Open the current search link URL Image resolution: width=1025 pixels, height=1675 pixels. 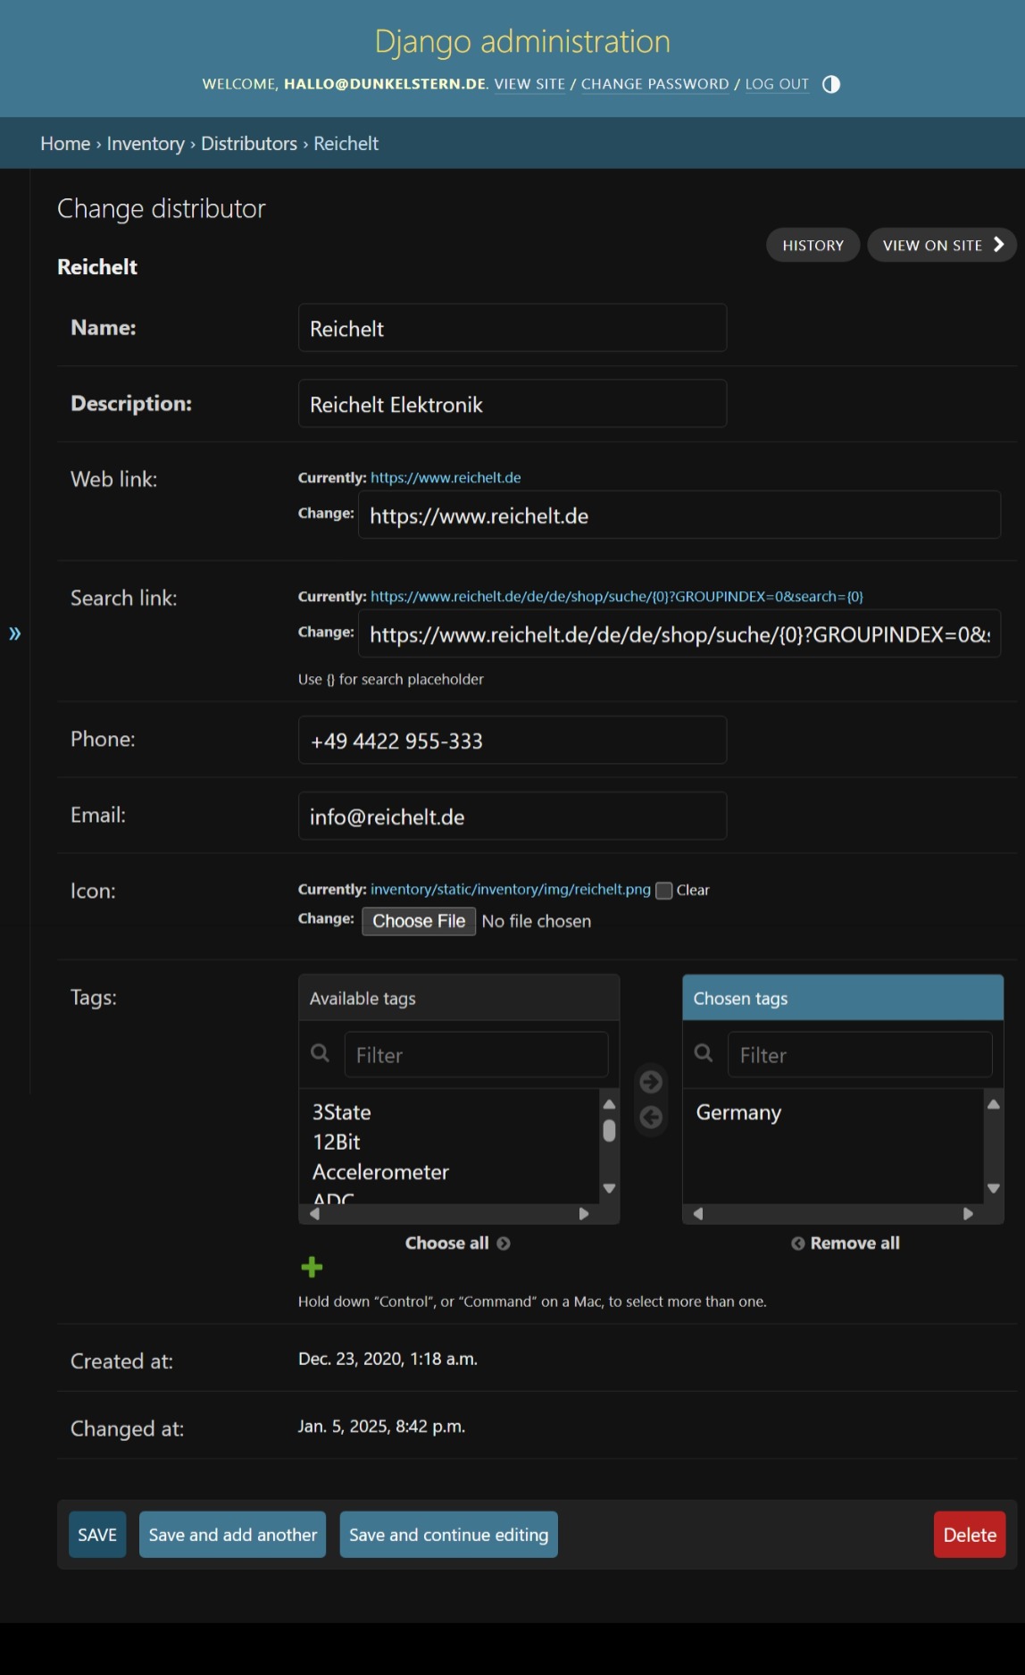[x=617, y=597]
